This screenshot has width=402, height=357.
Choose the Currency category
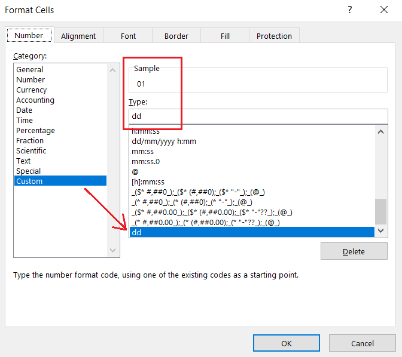pyautogui.click(x=32, y=90)
